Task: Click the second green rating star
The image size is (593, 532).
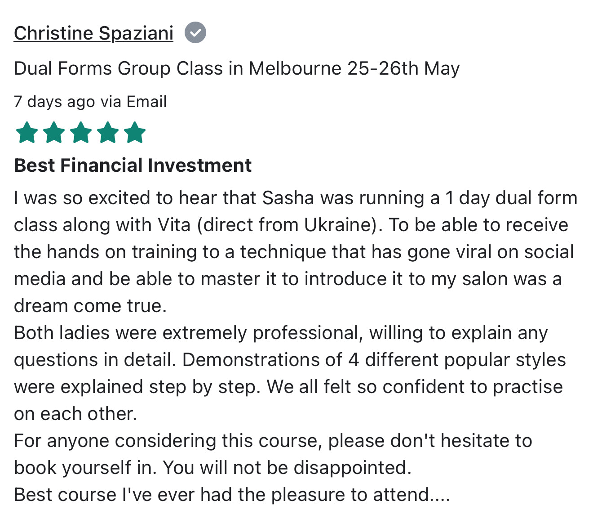Action: coord(54,133)
